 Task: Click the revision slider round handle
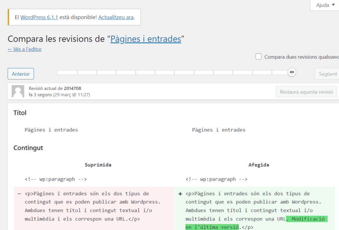pyautogui.click(x=292, y=72)
